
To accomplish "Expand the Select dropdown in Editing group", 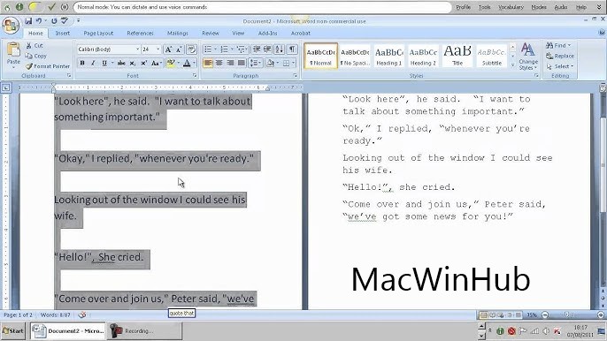I will (560, 66).
